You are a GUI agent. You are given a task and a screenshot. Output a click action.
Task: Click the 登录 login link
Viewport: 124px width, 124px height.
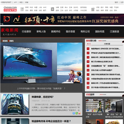(116, 2)
